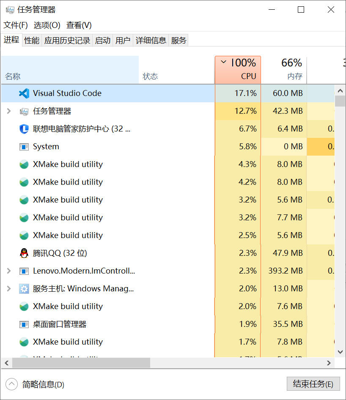Switch to the 应用历史记录 tab
The image size is (346, 400).
(67, 40)
